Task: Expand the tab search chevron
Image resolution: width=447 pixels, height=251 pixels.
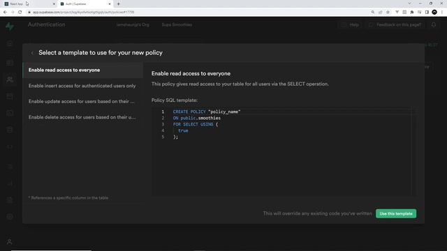Action: point(409,3)
